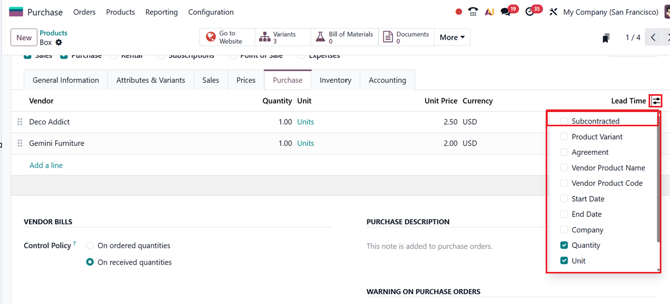670x304 pixels.
Task: Open the My Company (San Francisco) switcher
Action: click(610, 12)
